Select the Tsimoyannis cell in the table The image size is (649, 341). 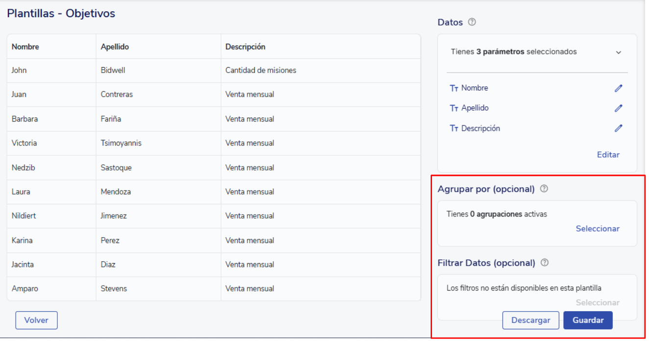(x=121, y=144)
